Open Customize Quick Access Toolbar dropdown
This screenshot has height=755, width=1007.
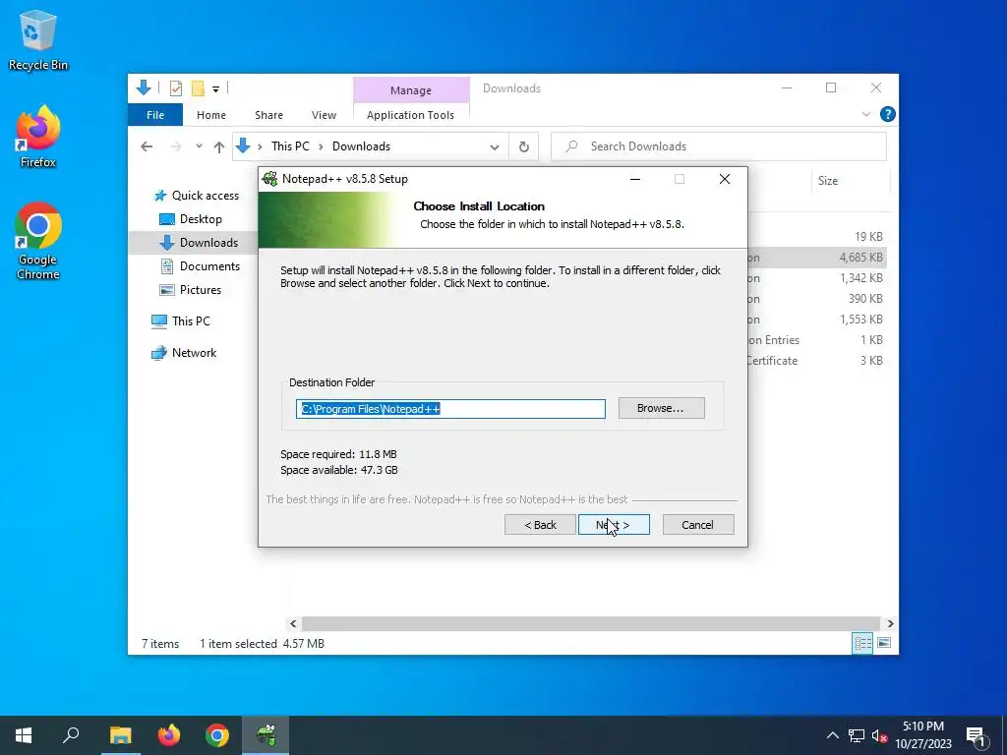pyautogui.click(x=215, y=89)
